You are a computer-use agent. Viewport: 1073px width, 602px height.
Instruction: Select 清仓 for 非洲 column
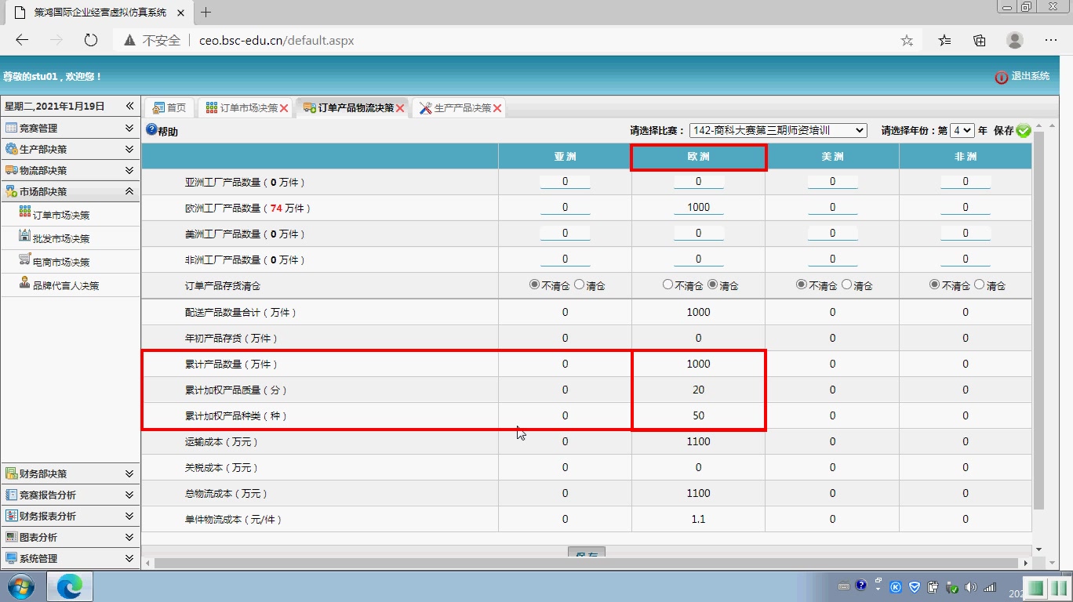(x=979, y=285)
